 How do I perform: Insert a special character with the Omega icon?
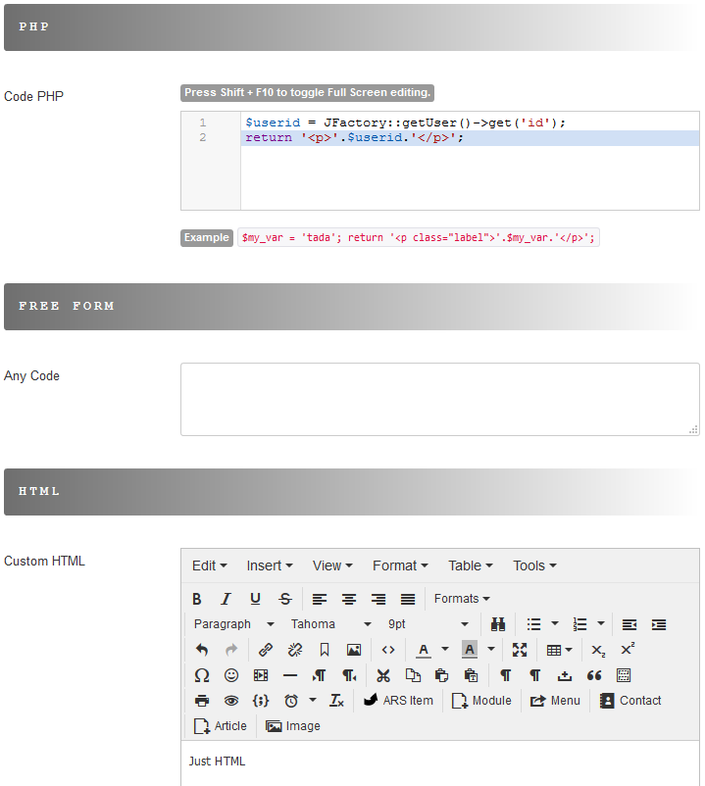[202, 675]
